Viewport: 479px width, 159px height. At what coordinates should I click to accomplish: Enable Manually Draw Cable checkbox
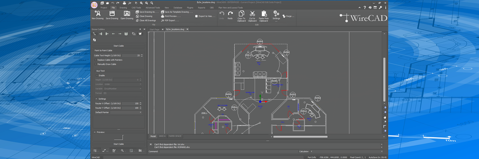click(x=96, y=64)
